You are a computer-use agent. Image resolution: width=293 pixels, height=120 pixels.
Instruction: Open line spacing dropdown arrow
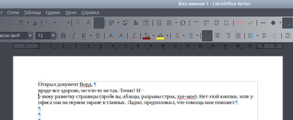pos(258,36)
